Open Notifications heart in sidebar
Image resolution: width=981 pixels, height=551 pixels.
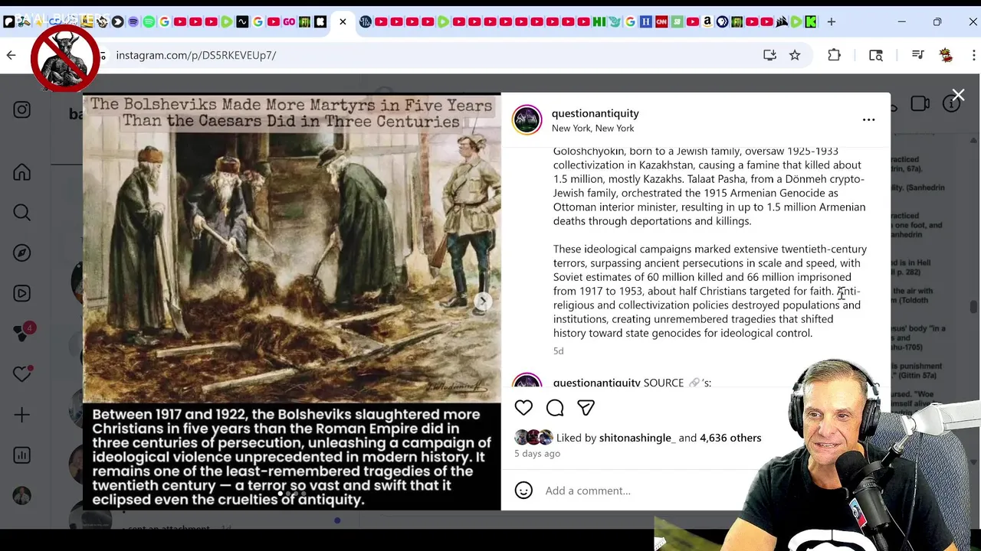click(21, 374)
